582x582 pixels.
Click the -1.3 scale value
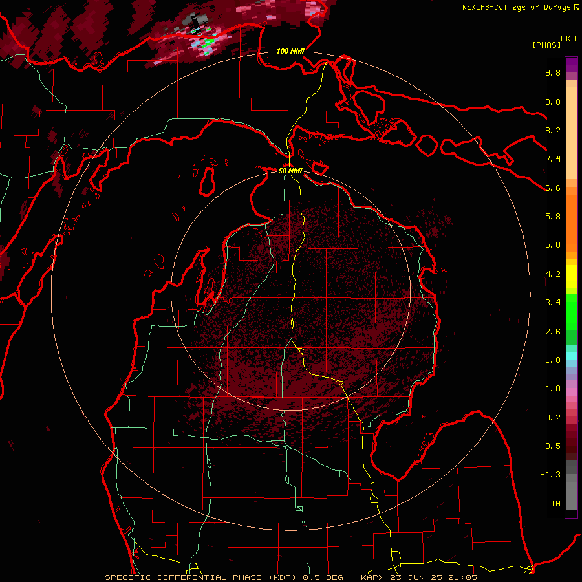(x=550, y=475)
